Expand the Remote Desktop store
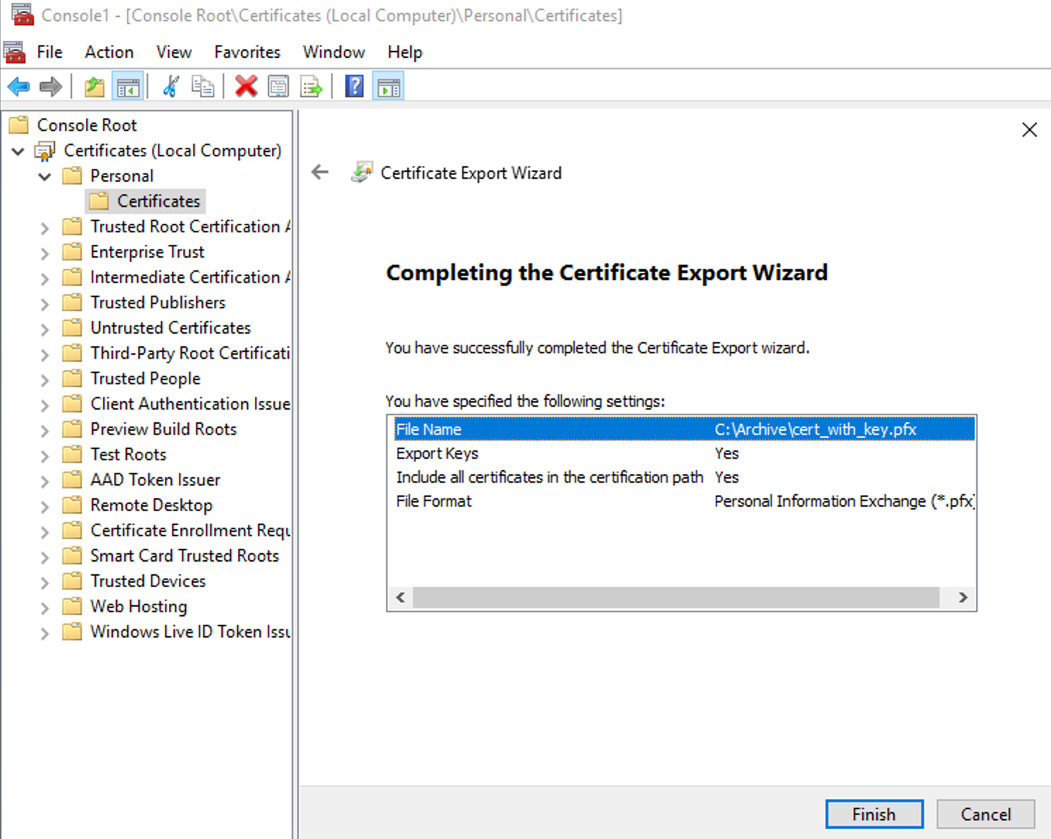This screenshot has width=1051, height=839. click(x=44, y=506)
